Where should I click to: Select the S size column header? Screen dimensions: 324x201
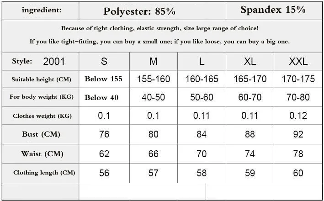pyautogui.click(x=104, y=61)
